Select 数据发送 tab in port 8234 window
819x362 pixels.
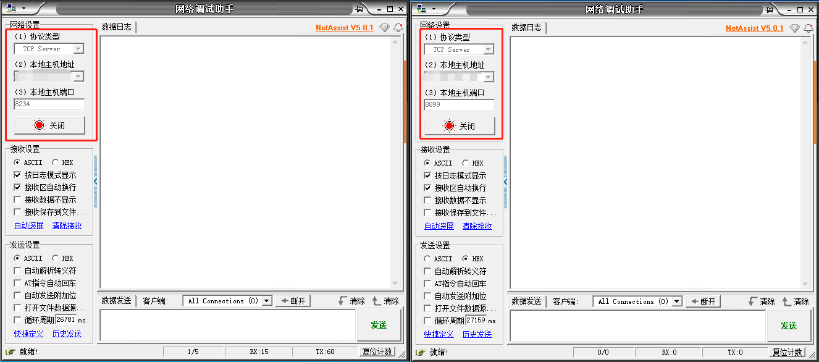click(116, 301)
